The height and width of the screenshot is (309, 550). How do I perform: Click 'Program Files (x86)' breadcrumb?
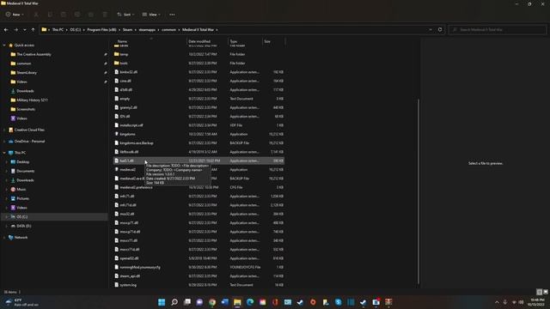click(x=101, y=30)
